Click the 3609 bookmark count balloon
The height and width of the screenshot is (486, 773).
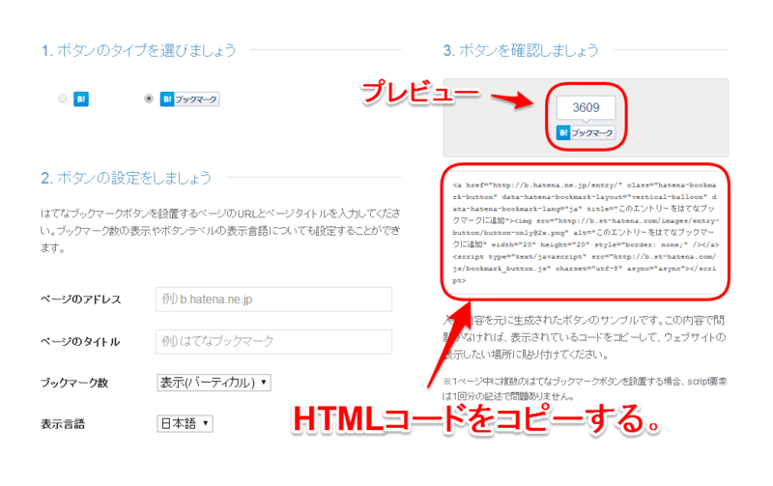[x=586, y=107]
